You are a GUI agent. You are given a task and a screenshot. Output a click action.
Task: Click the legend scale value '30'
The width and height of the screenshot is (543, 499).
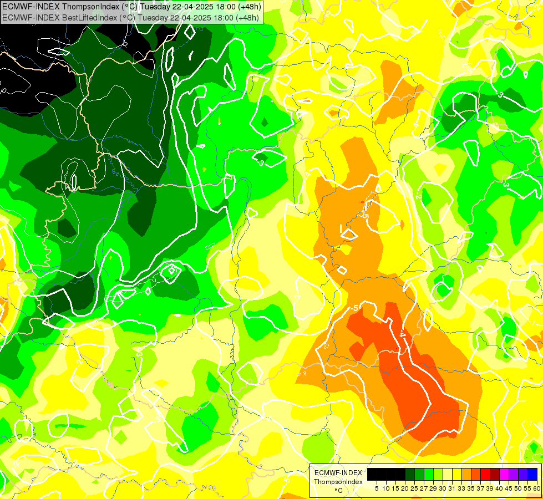click(x=443, y=488)
